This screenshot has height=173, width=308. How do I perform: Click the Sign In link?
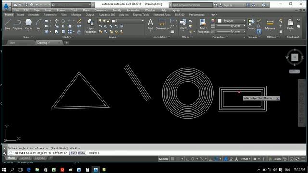pyautogui.click(x=228, y=5)
